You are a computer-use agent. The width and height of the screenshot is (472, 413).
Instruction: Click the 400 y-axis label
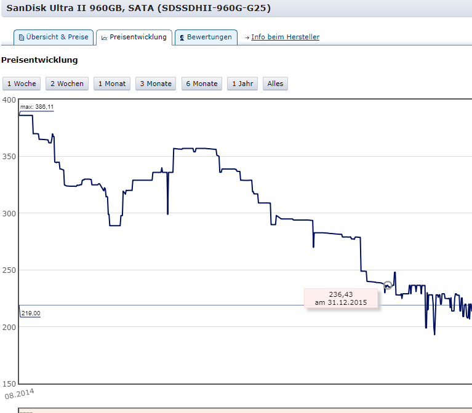coord(9,100)
